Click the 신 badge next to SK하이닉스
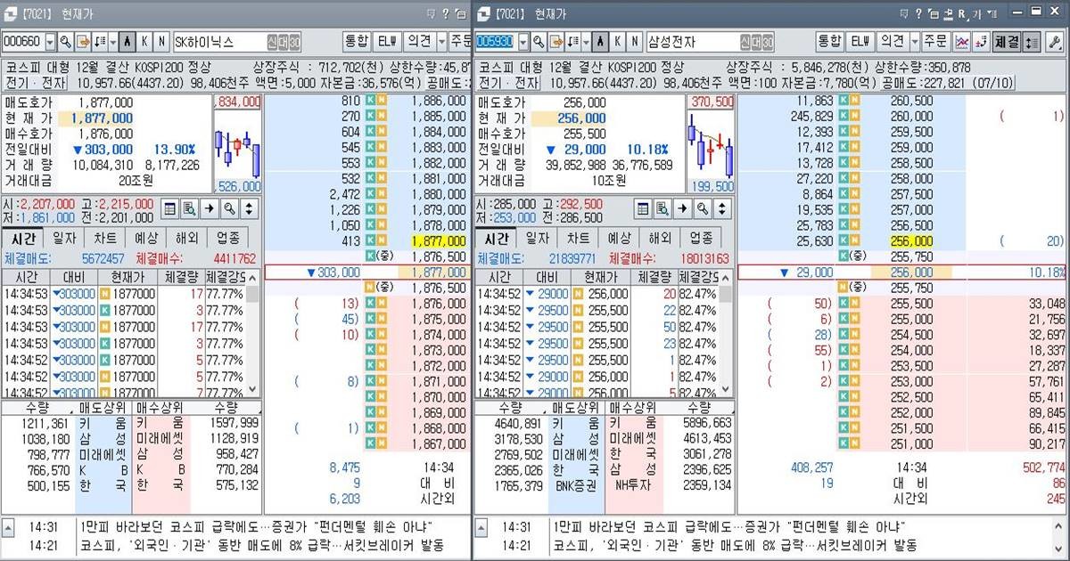 pyautogui.click(x=273, y=42)
